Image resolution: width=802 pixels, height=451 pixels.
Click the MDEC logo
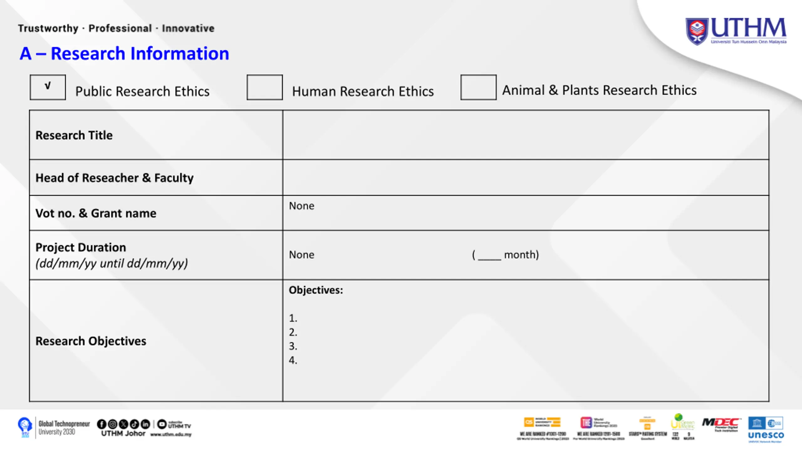pyautogui.click(x=721, y=424)
